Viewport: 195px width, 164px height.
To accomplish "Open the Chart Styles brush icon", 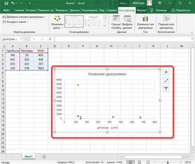I will [166, 80].
